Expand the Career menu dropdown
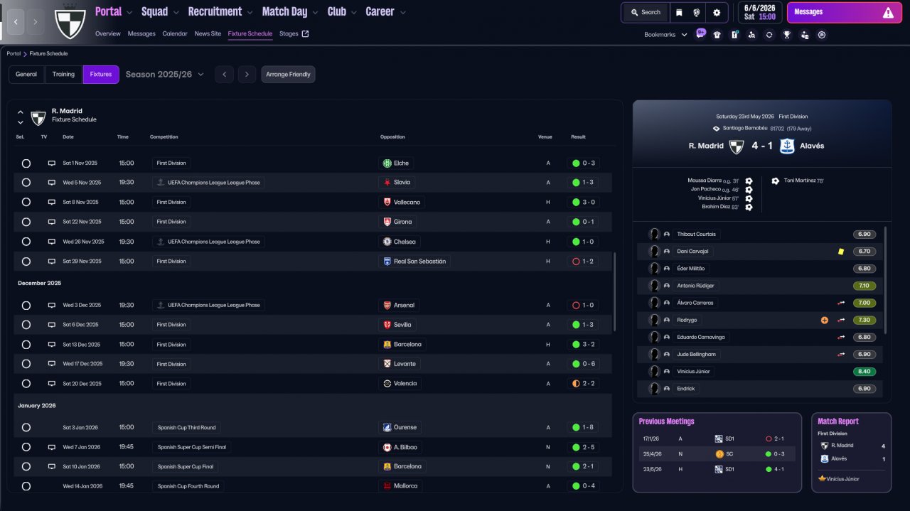Viewport: 910px width, 511px height. 403,12
